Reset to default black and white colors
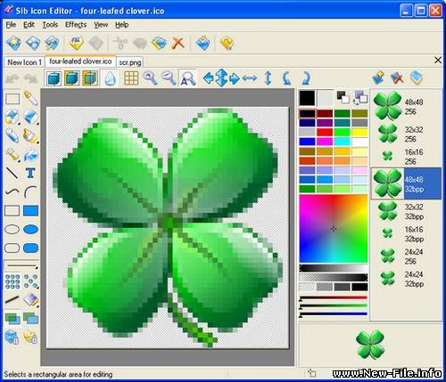Screen dimensions: 446x382 click(x=343, y=97)
